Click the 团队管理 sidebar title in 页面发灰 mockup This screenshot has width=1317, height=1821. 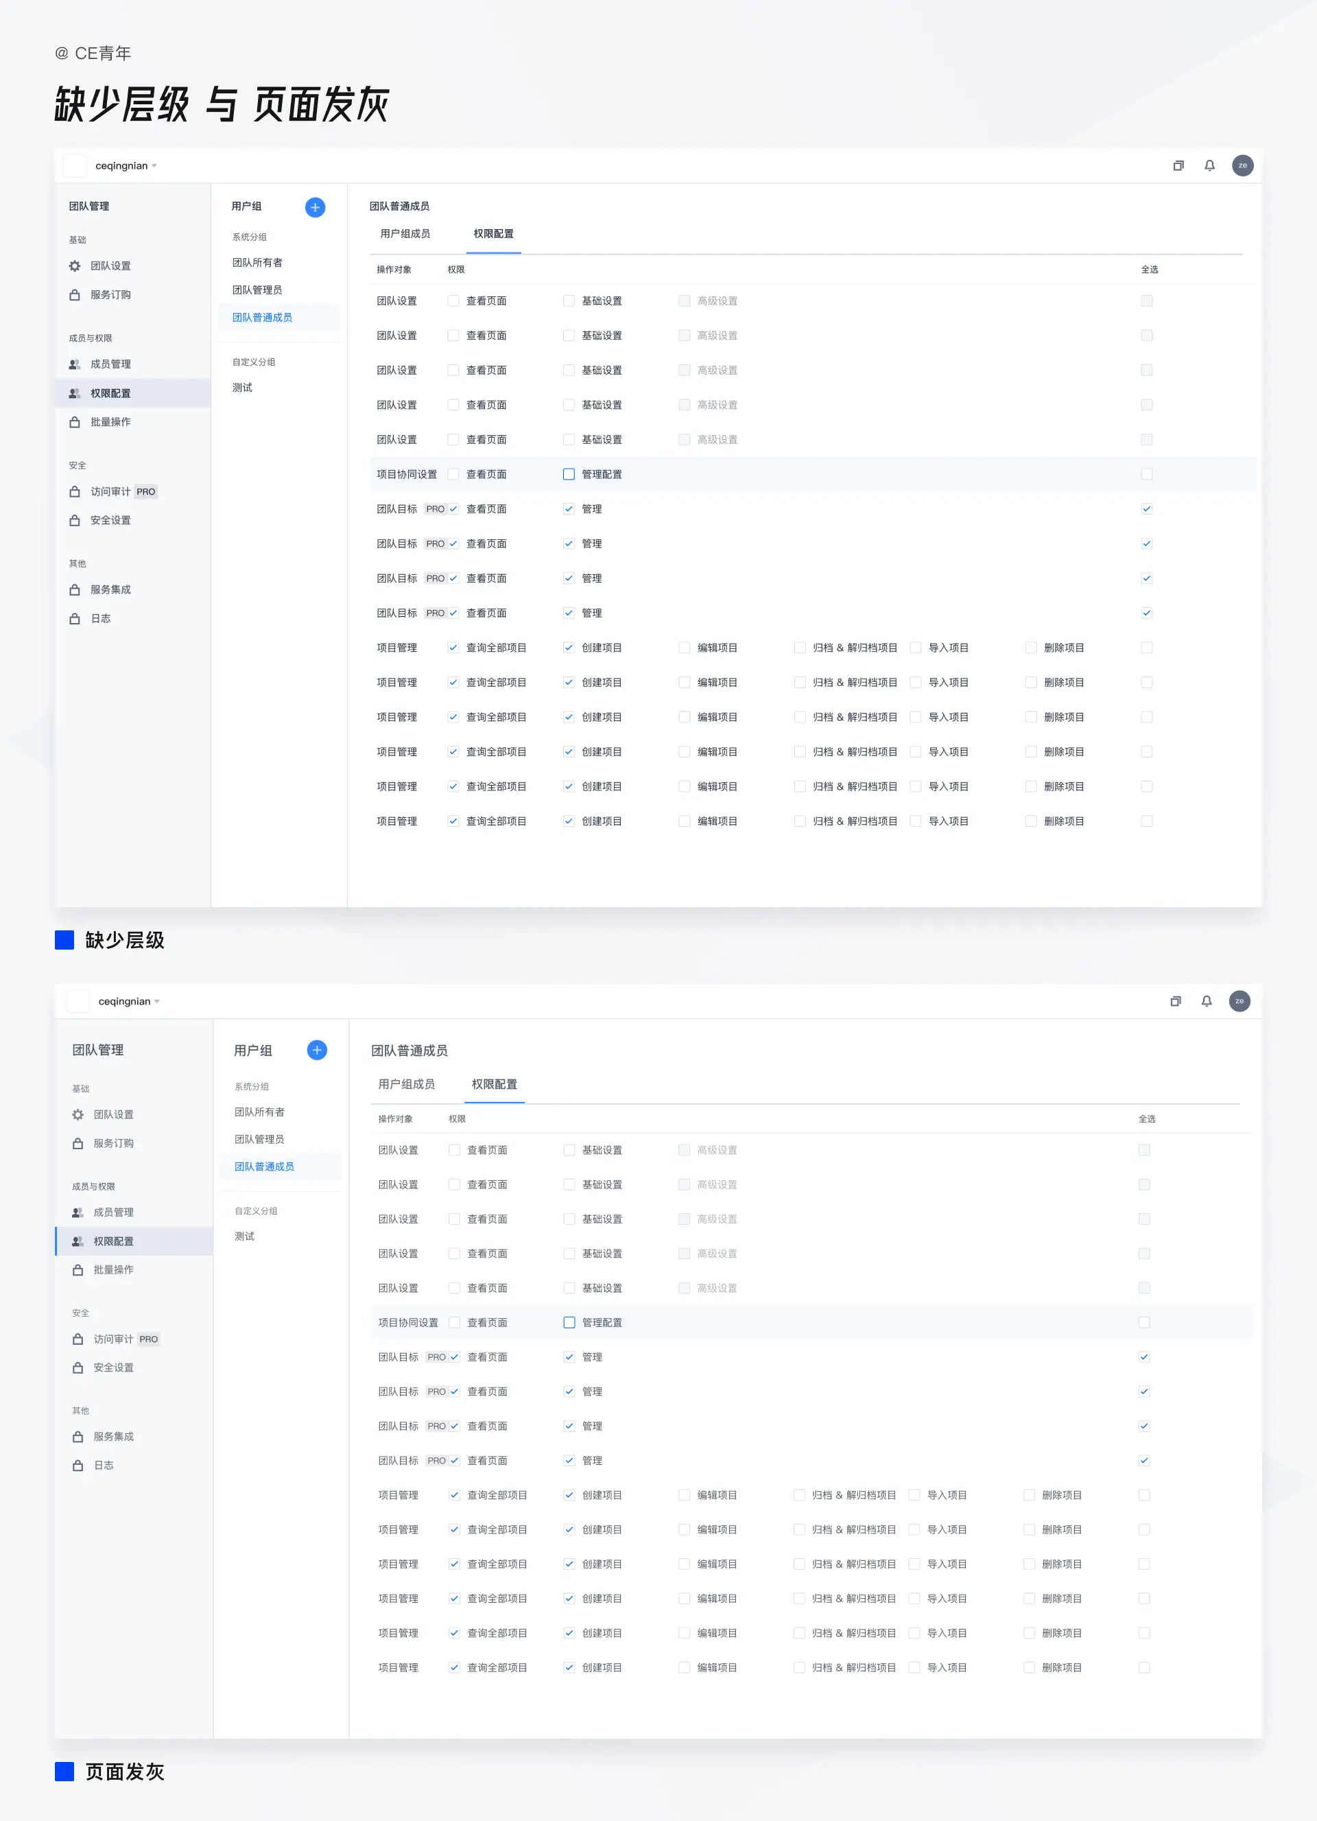pyautogui.click(x=98, y=1050)
